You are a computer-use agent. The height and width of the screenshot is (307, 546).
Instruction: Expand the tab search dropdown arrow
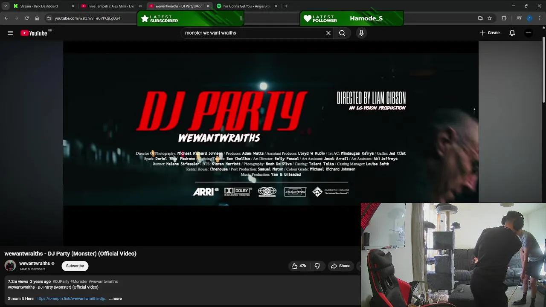pos(6,6)
